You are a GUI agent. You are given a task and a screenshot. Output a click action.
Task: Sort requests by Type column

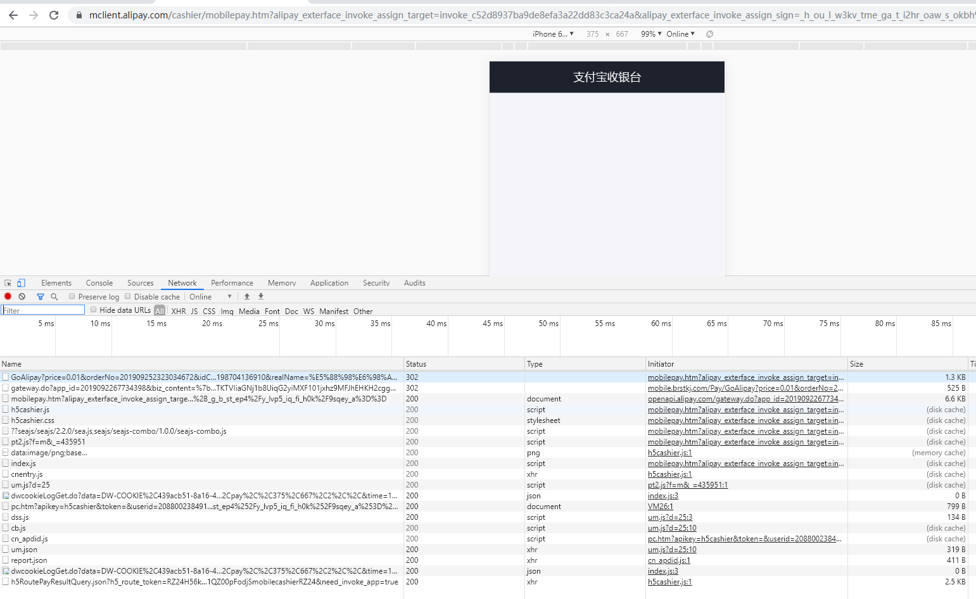click(585, 364)
